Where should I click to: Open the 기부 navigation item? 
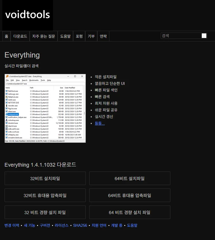(x=91, y=36)
